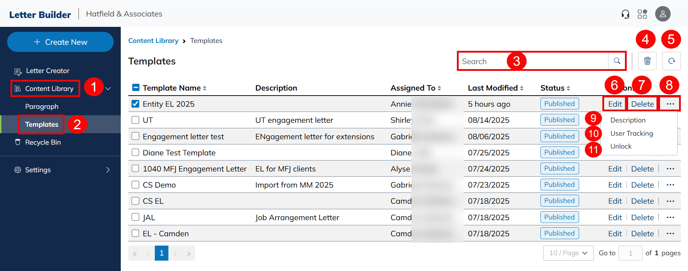Sort by Template Name column arrows
This screenshot has width=688, height=271.
point(205,88)
